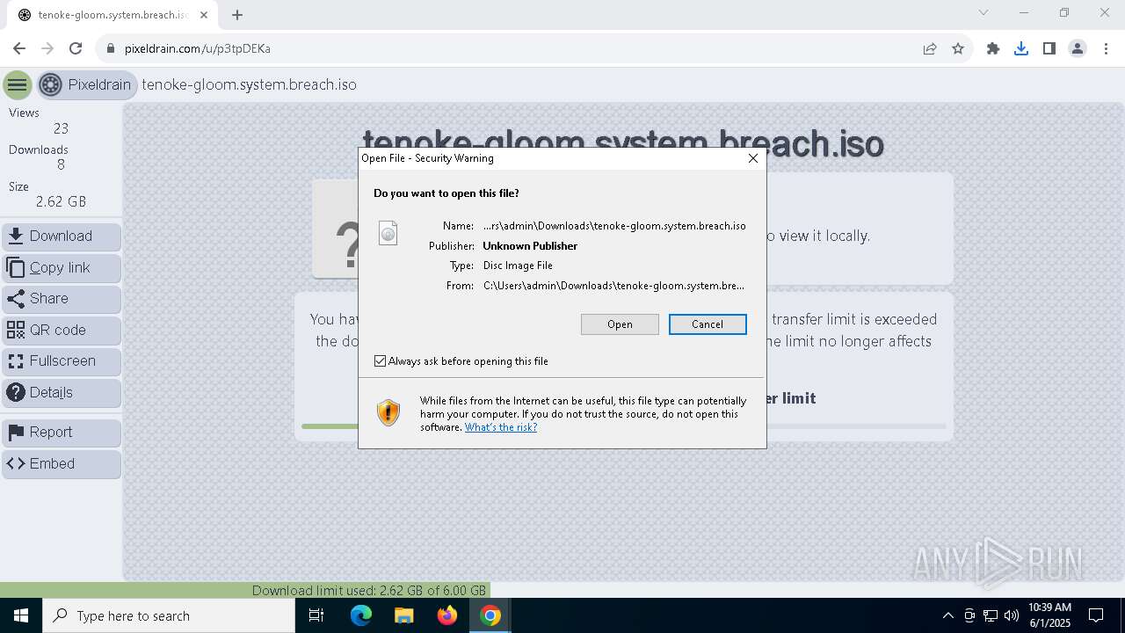Go back in Chrome

19,48
